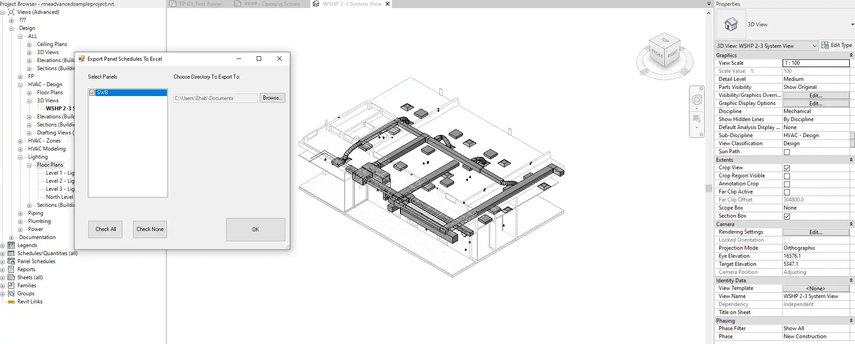
Task: Click Edit for Graphic Display Options
Action: (816, 103)
